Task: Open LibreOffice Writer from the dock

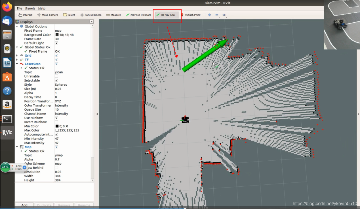Action: (x=7, y=63)
